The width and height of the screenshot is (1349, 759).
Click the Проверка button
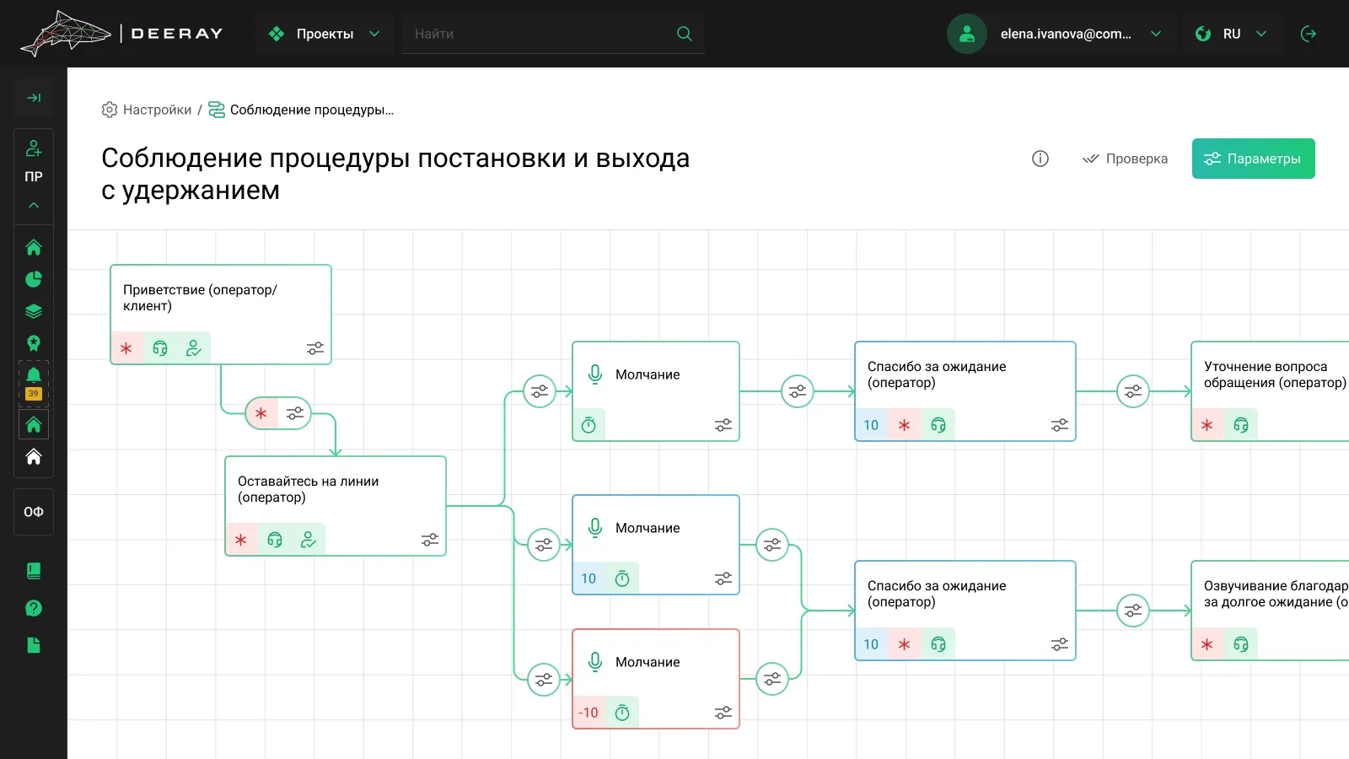coord(1126,159)
